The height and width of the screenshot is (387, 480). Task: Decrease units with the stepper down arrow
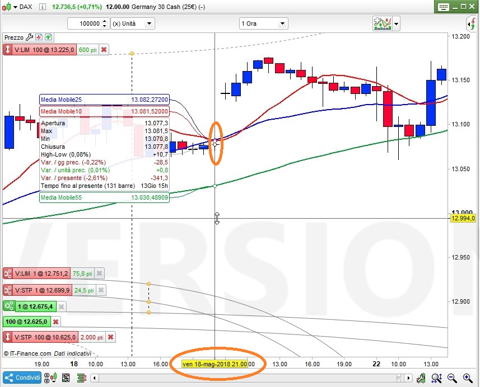105,26
